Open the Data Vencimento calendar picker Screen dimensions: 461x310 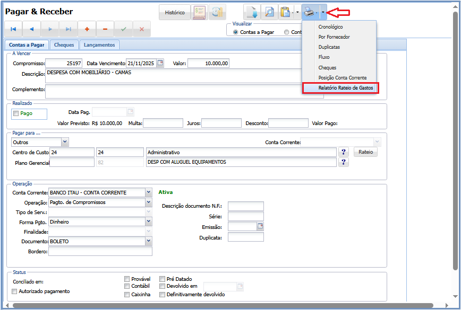(x=161, y=64)
